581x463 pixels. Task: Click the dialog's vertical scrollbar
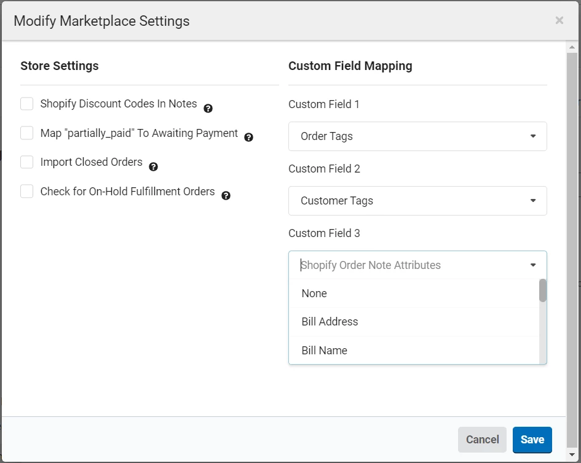[x=572, y=246]
